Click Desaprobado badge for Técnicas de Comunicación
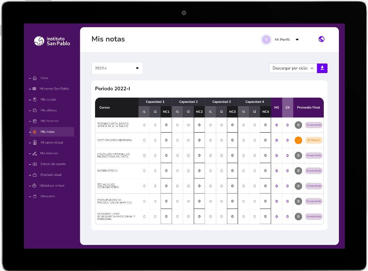The image size is (368, 271). [313, 186]
